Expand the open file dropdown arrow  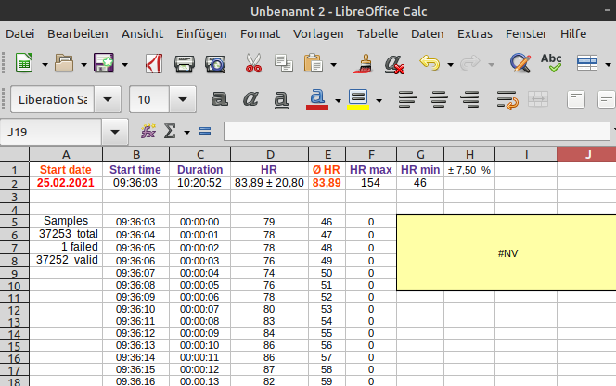point(83,64)
